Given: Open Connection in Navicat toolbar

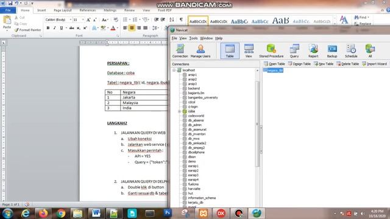Looking at the screenshot, I should (x=180, y=51).
